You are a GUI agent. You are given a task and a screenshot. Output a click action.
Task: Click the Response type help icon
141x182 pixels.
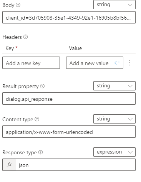click(40, 152)
